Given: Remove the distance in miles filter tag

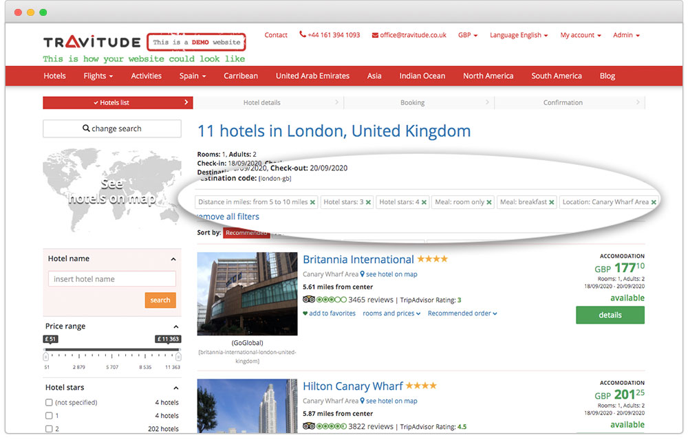Looking at the screenshot, I should point(312,203).
